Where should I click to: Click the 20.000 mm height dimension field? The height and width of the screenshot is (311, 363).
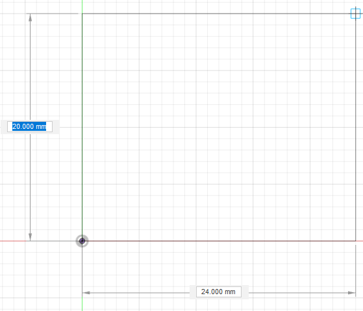click(x=30, y=126)
